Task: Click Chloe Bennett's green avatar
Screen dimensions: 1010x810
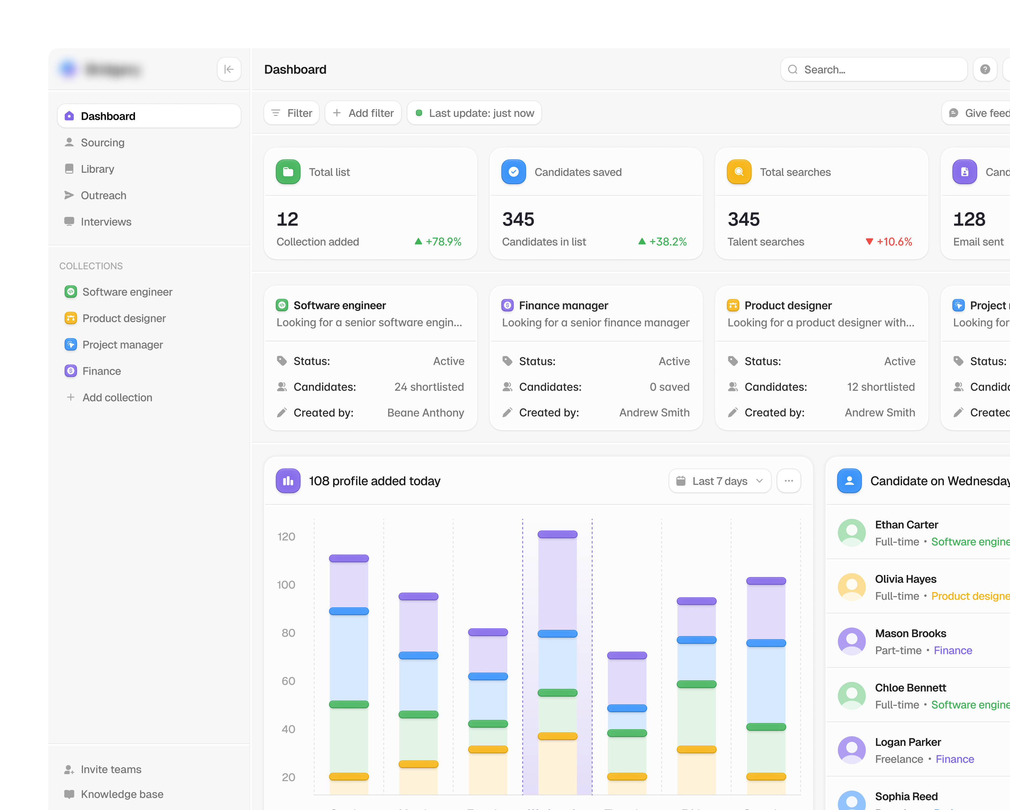Action: click(x=851, y=696)
